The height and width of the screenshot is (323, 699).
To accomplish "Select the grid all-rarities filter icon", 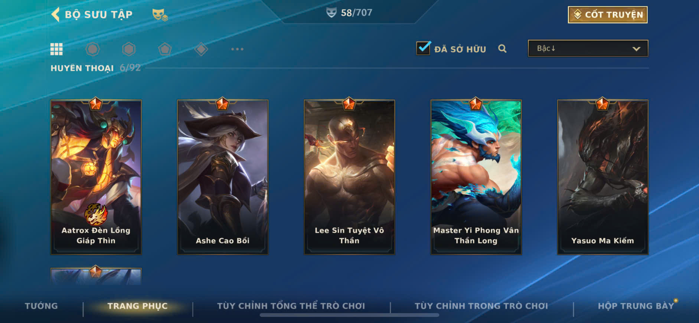I will point(56,49).
